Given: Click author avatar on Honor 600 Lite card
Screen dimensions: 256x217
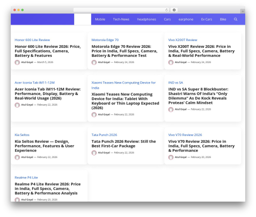Looking at the screenshot, I should [x=17, y=63].
